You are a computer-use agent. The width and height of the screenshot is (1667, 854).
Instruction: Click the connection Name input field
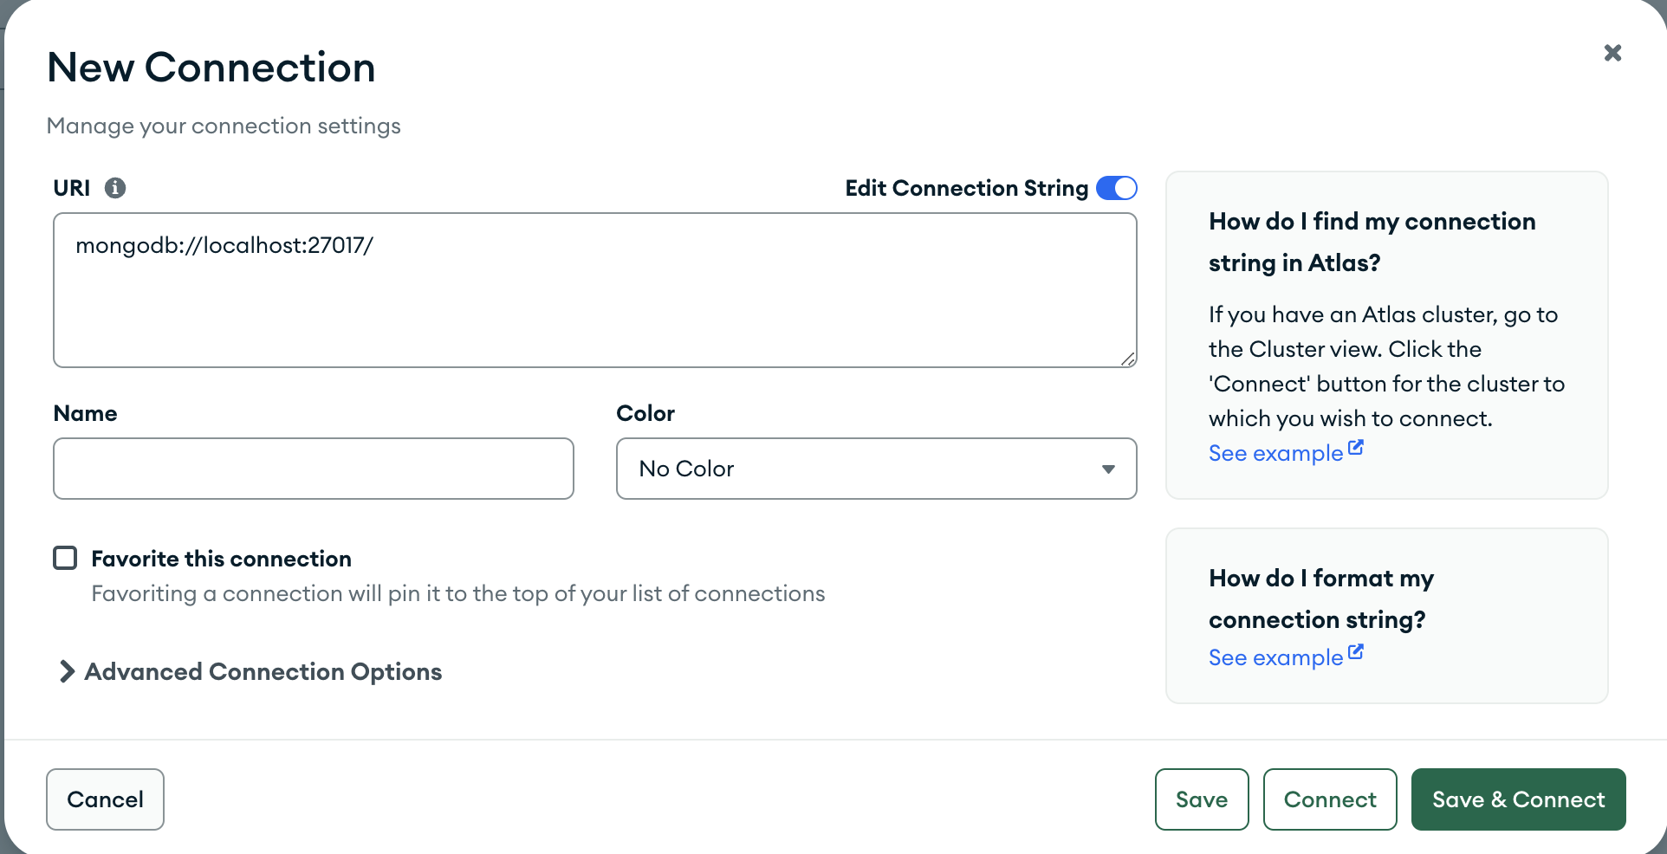click(313, 469)
